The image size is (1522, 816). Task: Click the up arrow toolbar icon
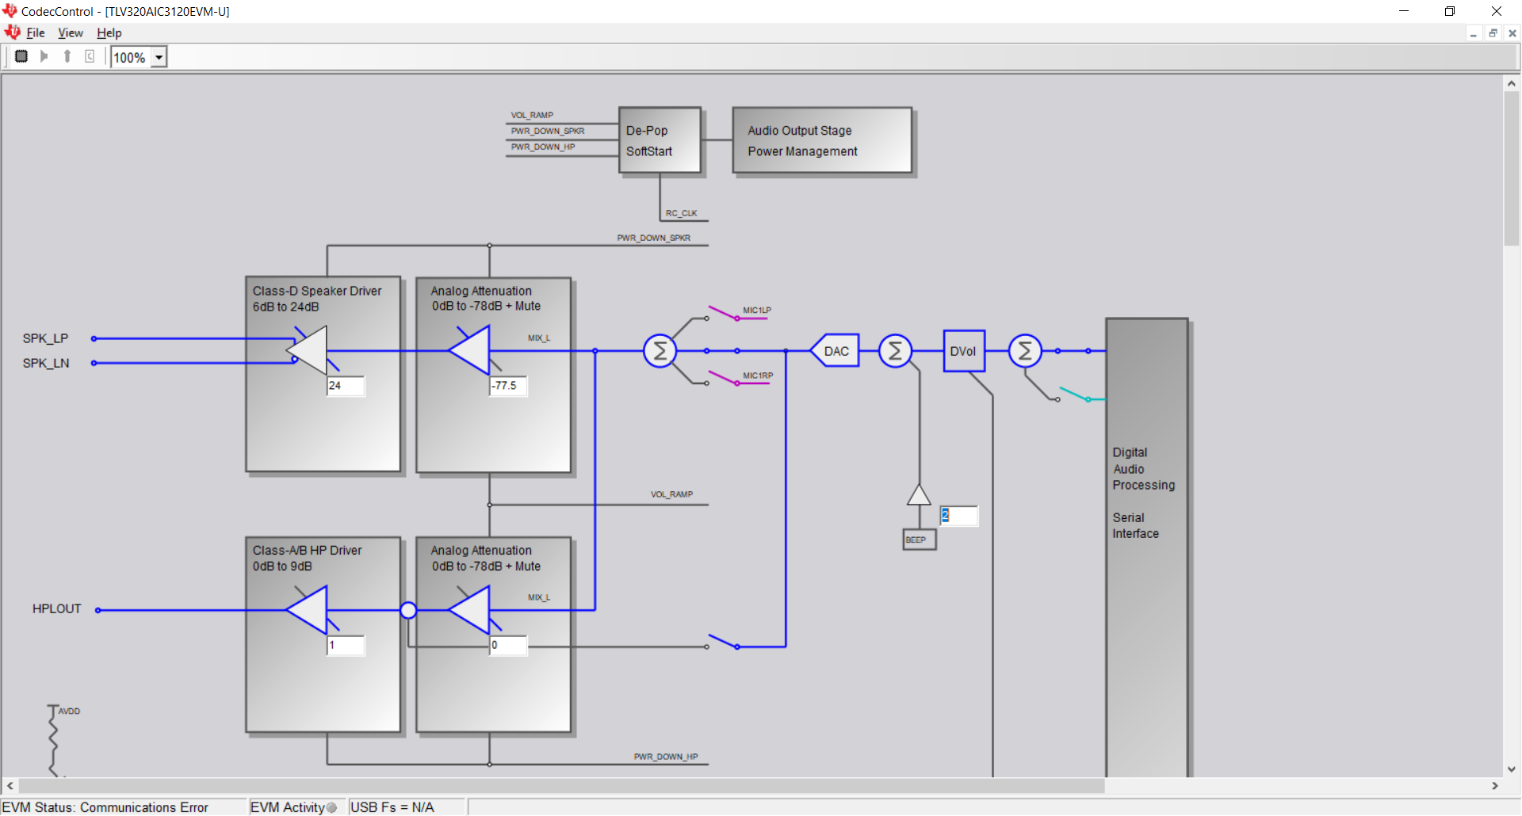(x=67, y=56)
